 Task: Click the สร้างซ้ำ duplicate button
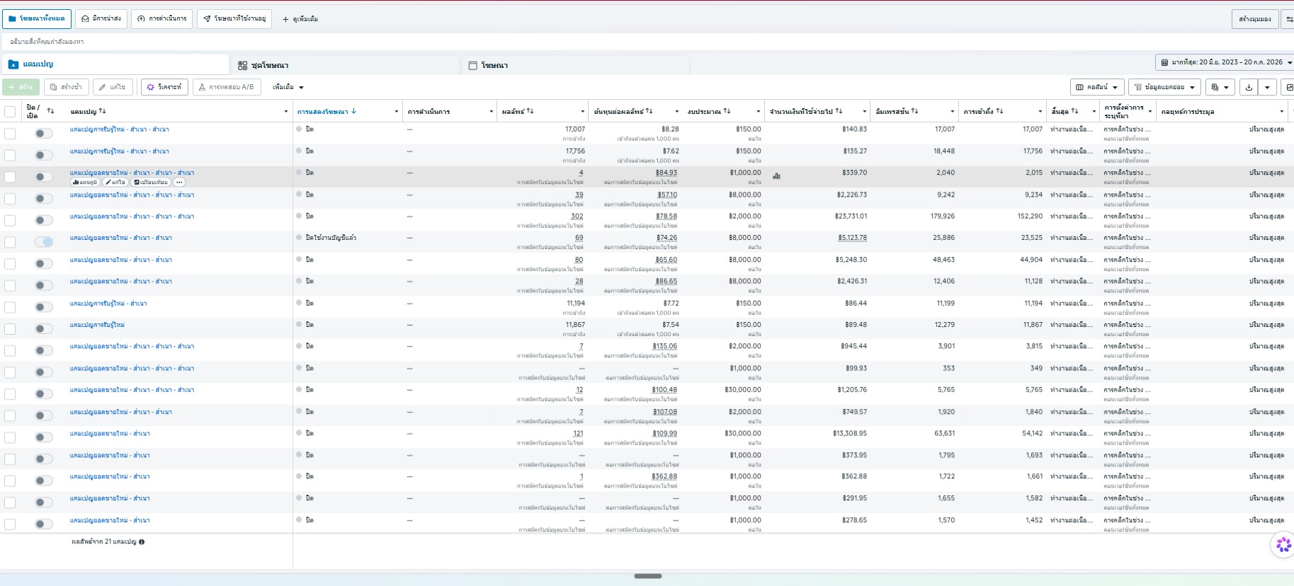(x=66, y=87)
